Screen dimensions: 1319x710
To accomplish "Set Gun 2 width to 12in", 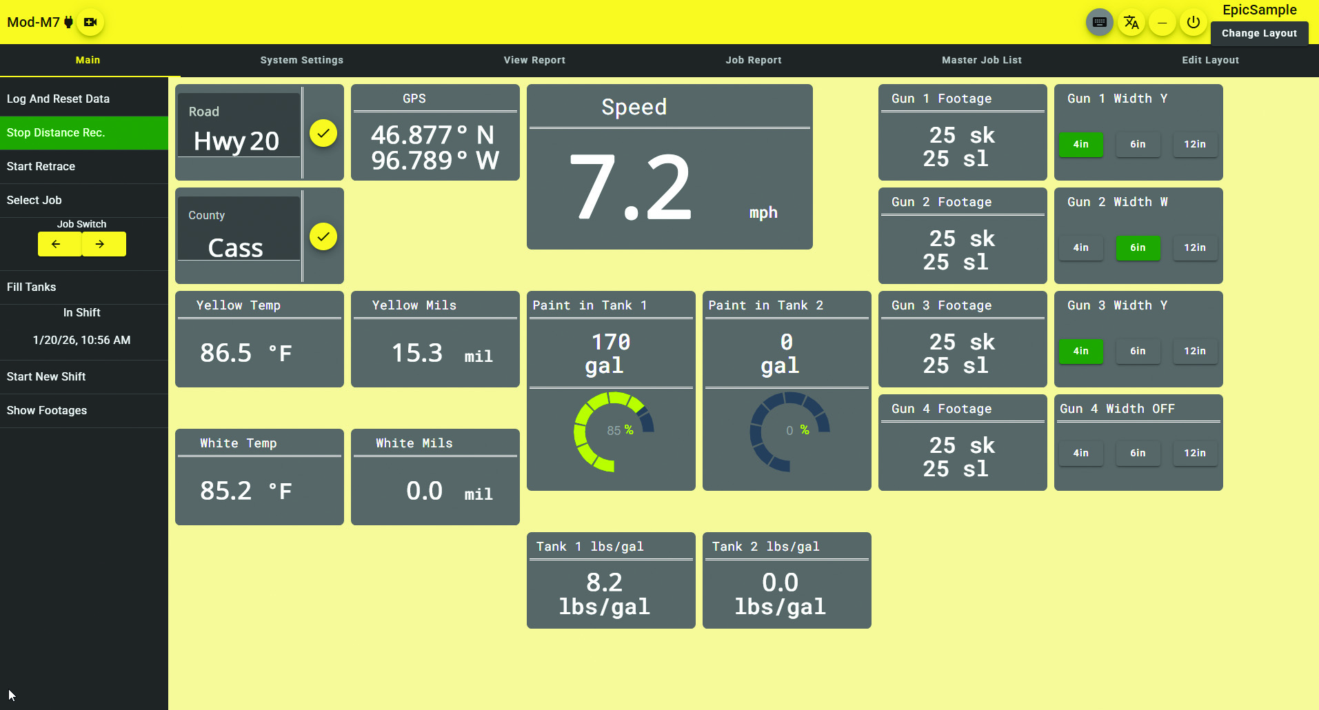I will click(1194, 247).
